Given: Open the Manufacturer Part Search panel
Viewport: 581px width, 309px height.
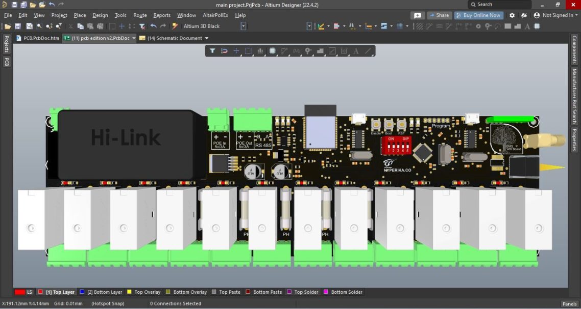Looking at the screenshot, I should click(574, 96).
